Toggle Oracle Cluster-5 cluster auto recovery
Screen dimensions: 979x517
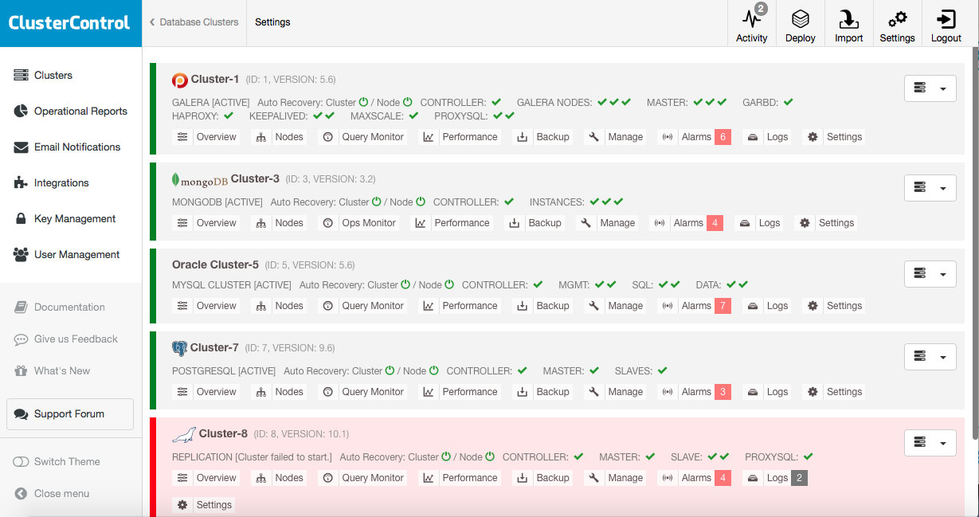point(405,284)
